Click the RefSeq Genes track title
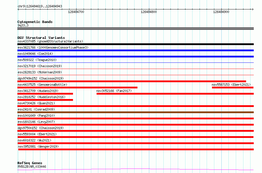 (x=30, y=163)
